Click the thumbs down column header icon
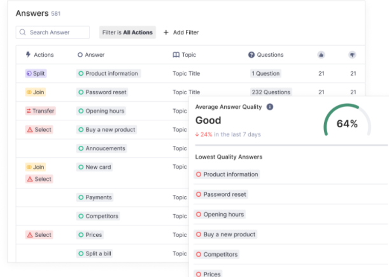This screenshot has height=277, width=389. (353, 55)
